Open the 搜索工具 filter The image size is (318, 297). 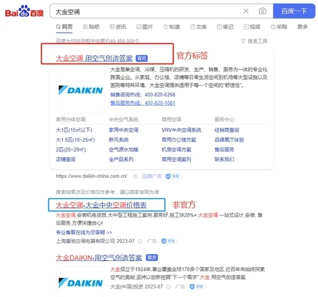coord(254,41)
